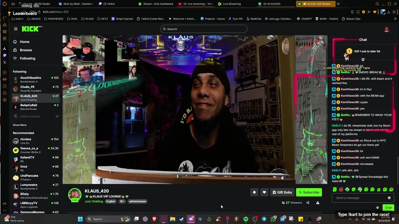Image resolution: width=399 pixels, height=224 pixels.
Task: Open the X icon in Opera sidebar
Action: coord(5,62)
